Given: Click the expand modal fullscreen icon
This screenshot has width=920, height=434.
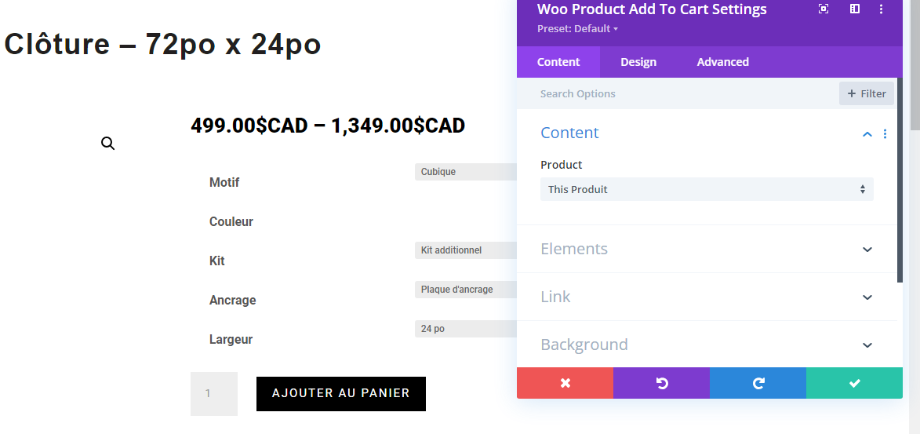Looking at the screenshot, I should coord(824,9).
